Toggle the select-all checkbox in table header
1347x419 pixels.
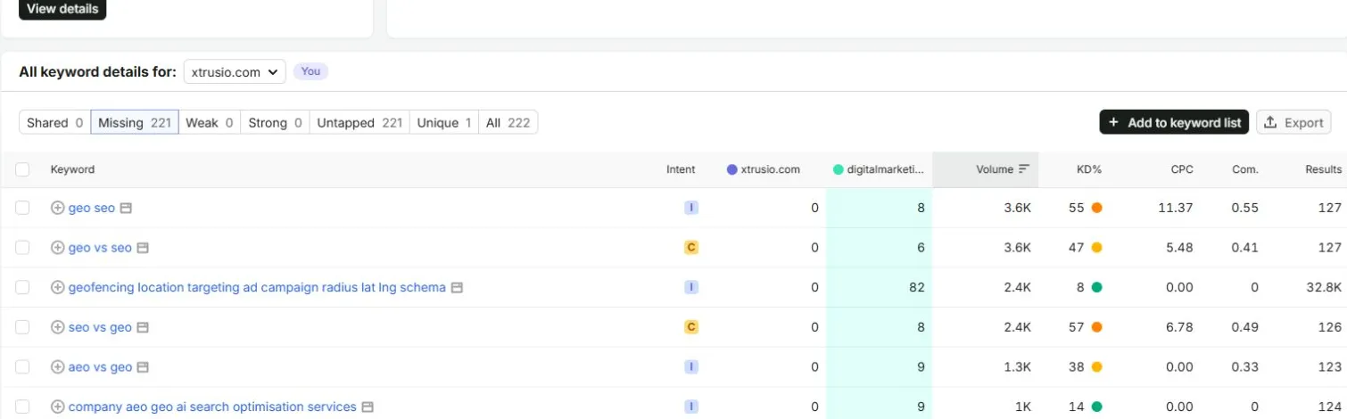tap(22, 169)
